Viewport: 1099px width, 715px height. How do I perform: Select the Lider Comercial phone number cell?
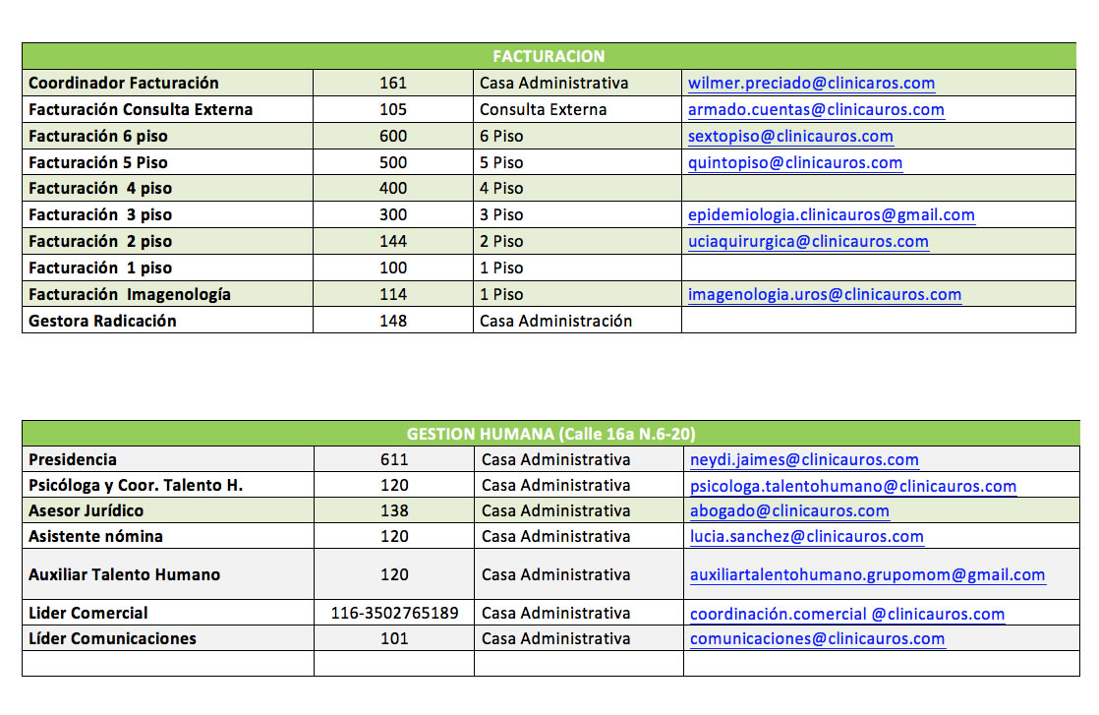(394, 613)
